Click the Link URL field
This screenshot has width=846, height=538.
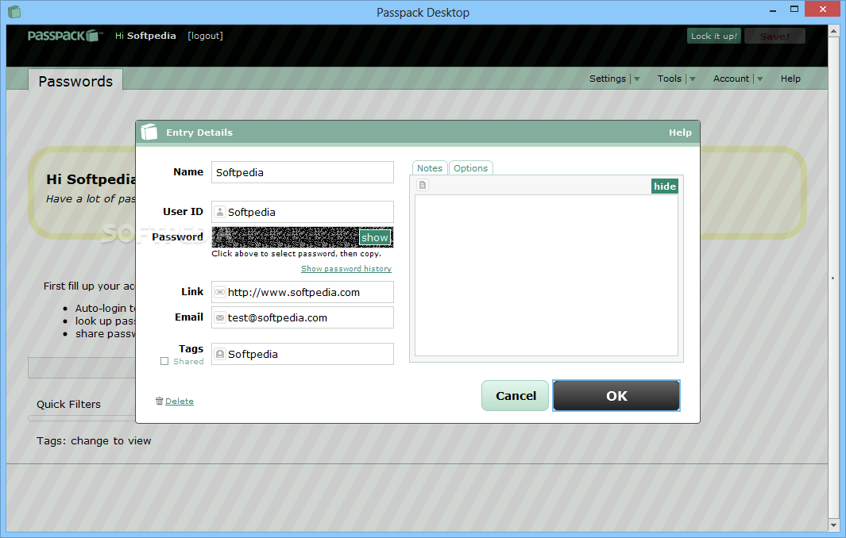302,292
